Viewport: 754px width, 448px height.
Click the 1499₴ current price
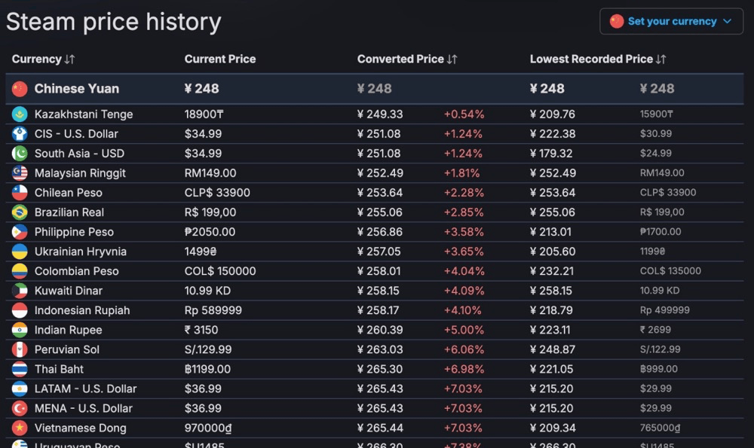(x=200, y=251)
